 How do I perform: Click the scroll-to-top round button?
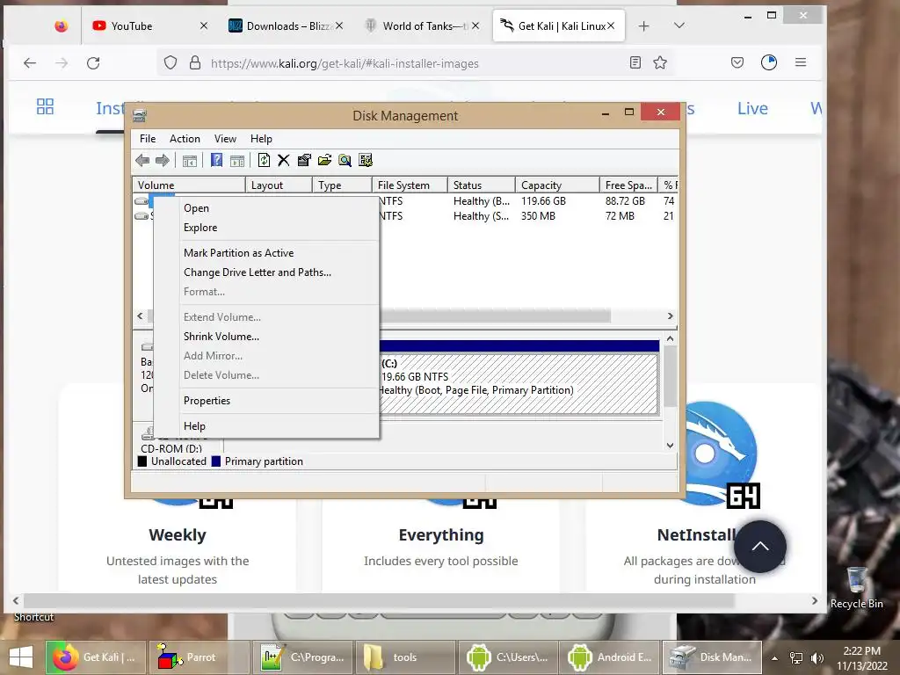coord(760,547)
